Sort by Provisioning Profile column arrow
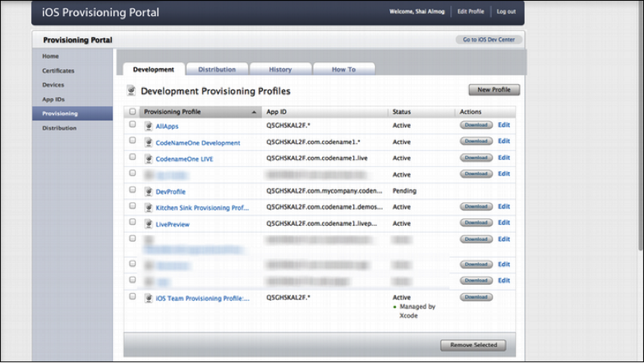 [255, 112]
